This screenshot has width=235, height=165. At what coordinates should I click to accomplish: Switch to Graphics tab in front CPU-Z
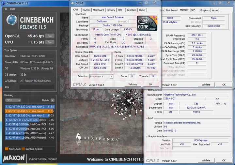tap(132, 10)
